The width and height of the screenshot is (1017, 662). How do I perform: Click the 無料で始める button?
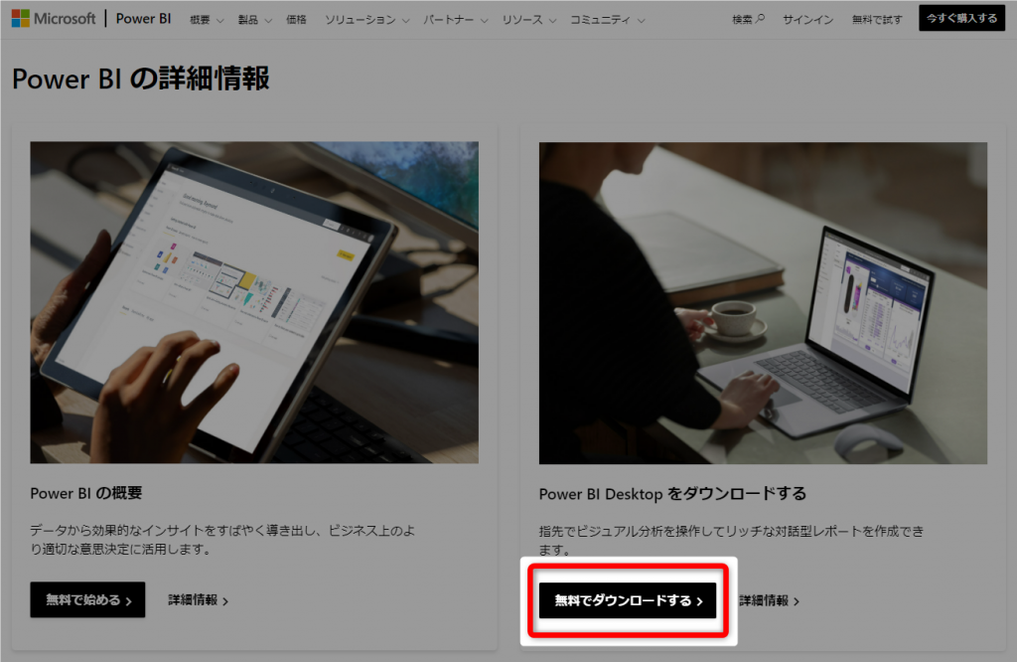tap(87, 599)
